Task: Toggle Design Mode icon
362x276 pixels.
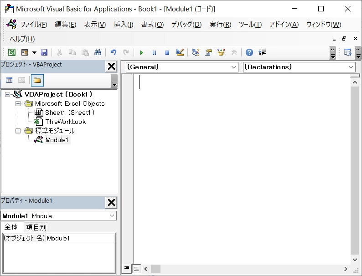Action: pyautogui.click(x=180, y=52)
